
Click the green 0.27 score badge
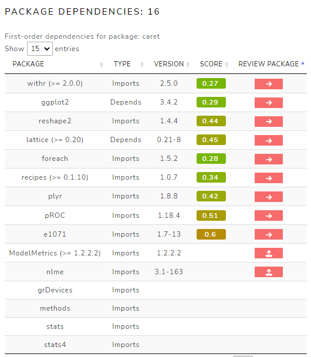[211, 83]
